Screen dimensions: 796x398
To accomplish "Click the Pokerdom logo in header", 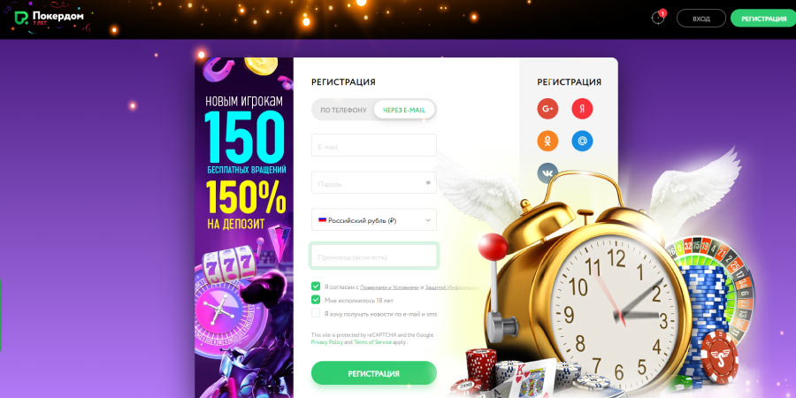I will point(50,18).
